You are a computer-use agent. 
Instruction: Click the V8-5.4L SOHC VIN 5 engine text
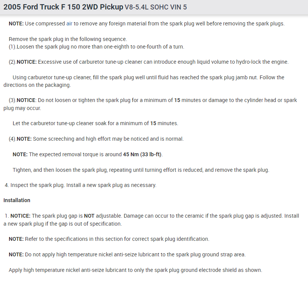[156, 8]
